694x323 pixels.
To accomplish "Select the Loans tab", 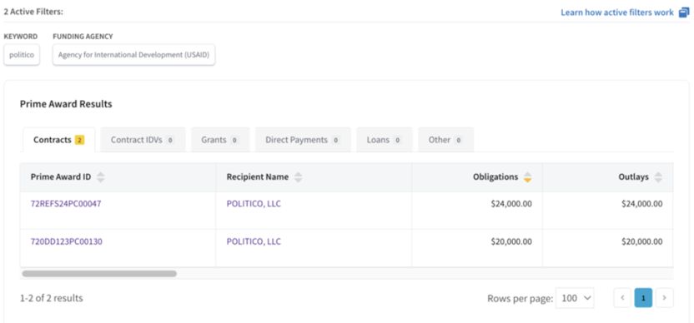I will (385, 140).
